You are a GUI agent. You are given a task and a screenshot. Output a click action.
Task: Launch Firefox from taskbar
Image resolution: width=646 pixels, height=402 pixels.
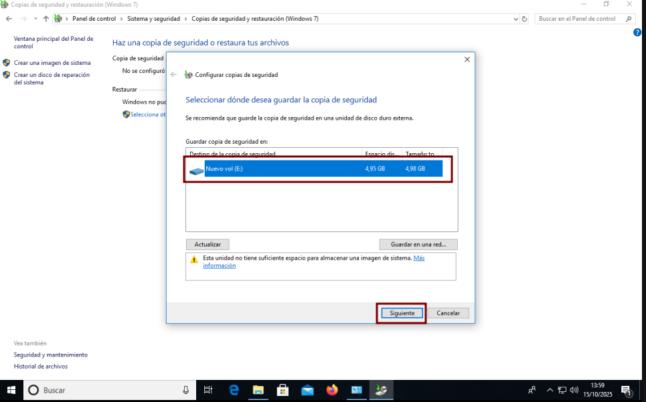[332, 390]
